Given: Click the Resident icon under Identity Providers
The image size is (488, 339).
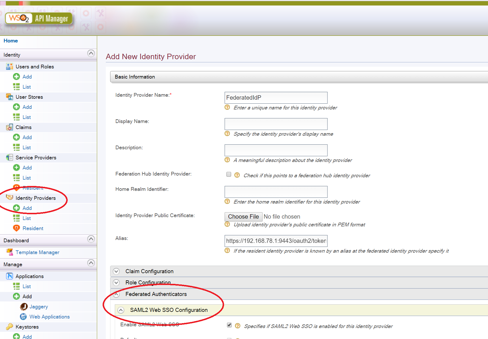Looking at the screenshot, I should (x=16, y=228).
